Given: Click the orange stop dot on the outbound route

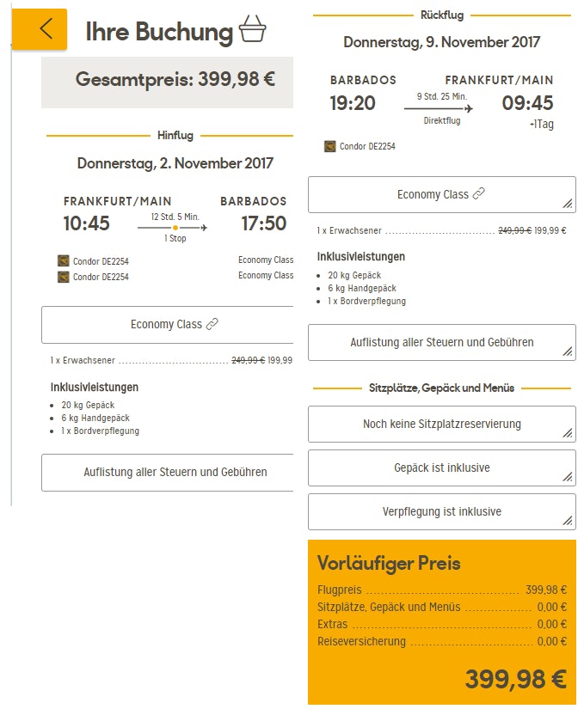Looking at the screenshot, I should point(175,228).
